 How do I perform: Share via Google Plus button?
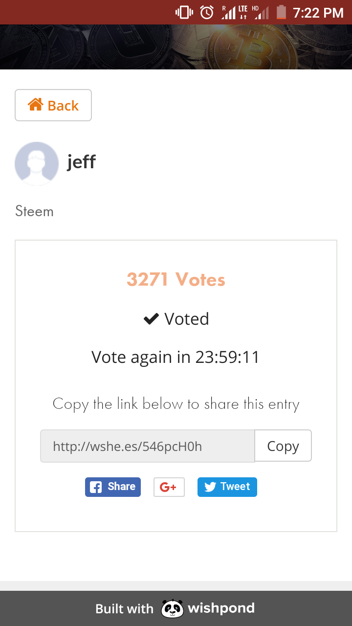point(169,487)
